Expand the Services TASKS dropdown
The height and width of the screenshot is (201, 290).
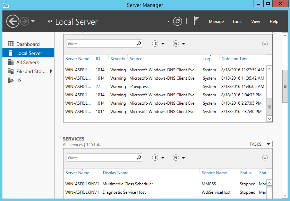259,144
